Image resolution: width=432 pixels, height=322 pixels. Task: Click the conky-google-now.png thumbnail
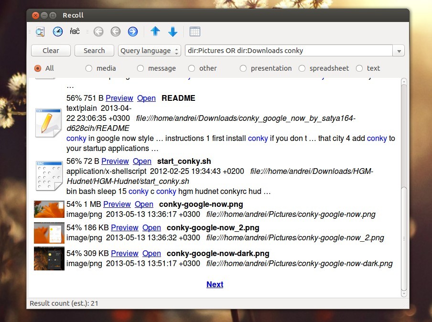[49, 209]
